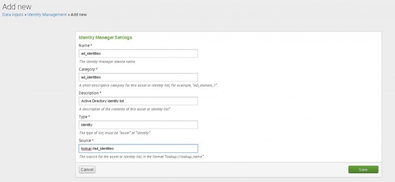Screen dimensions: 395x182
Task: Select the Description input box
Action: click(x=138, y=101)
